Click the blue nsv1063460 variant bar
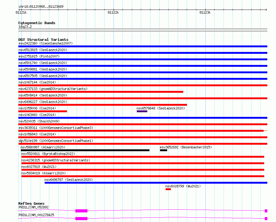Image resolution: width=276 pixels, height=222 pixels. [x=143, y=118]
